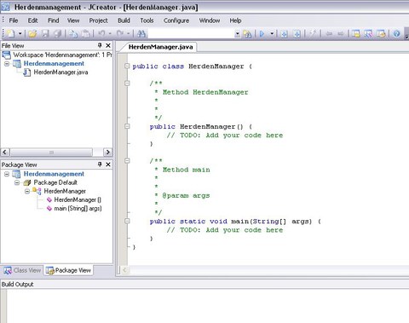The image size is (409, 323).
Task: Select HerdenManager.java in File View tree
Action: pos(60,72)
